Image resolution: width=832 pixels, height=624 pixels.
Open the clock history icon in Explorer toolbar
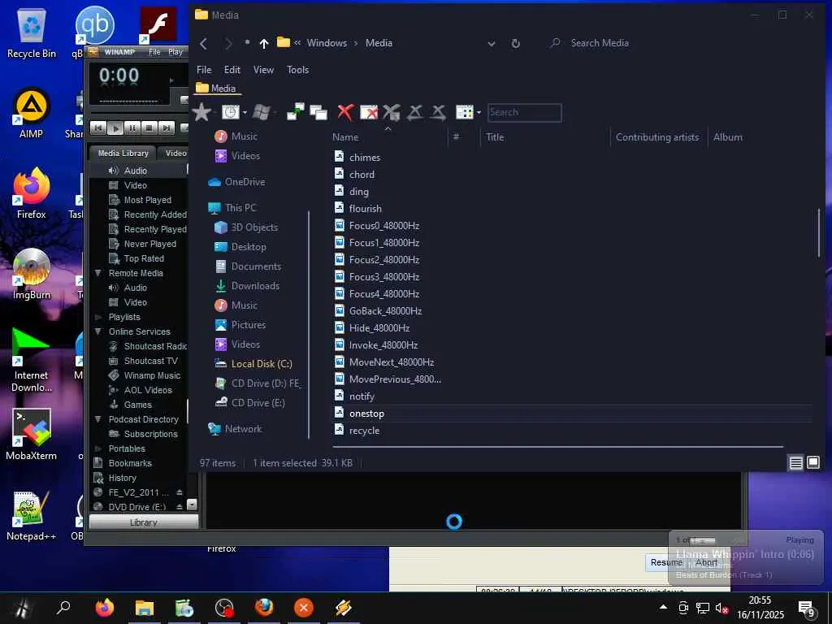(x=230, y=112)
